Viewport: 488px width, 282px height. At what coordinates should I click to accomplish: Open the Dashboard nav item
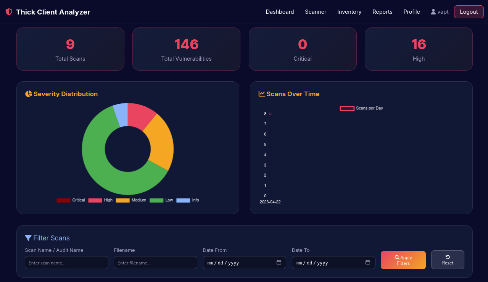(280, 12)
